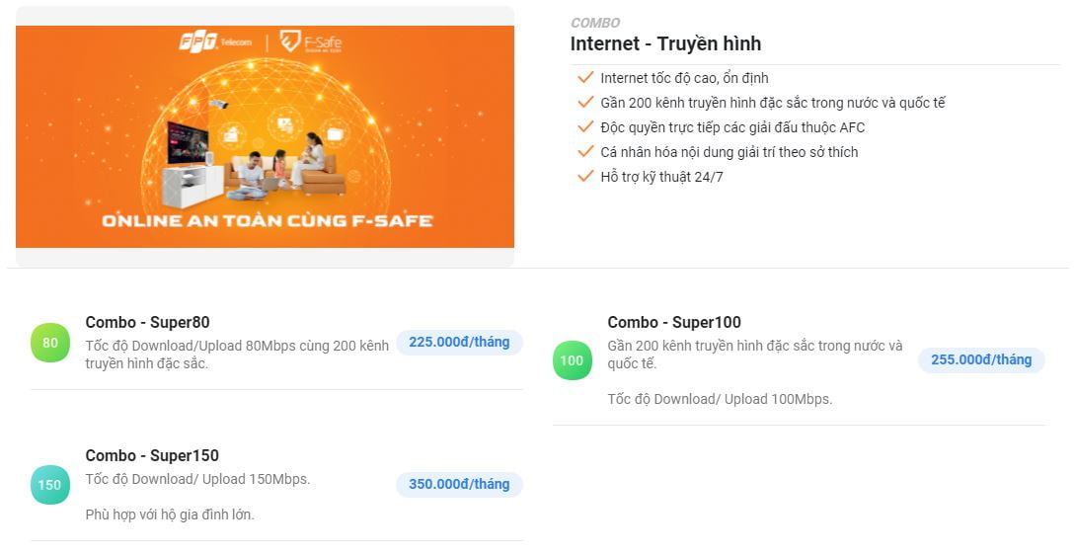The width and height of the screenshot is (1075, 554).
Task: Select the 255.000đ/tháng price button
Action: (981, 360)
